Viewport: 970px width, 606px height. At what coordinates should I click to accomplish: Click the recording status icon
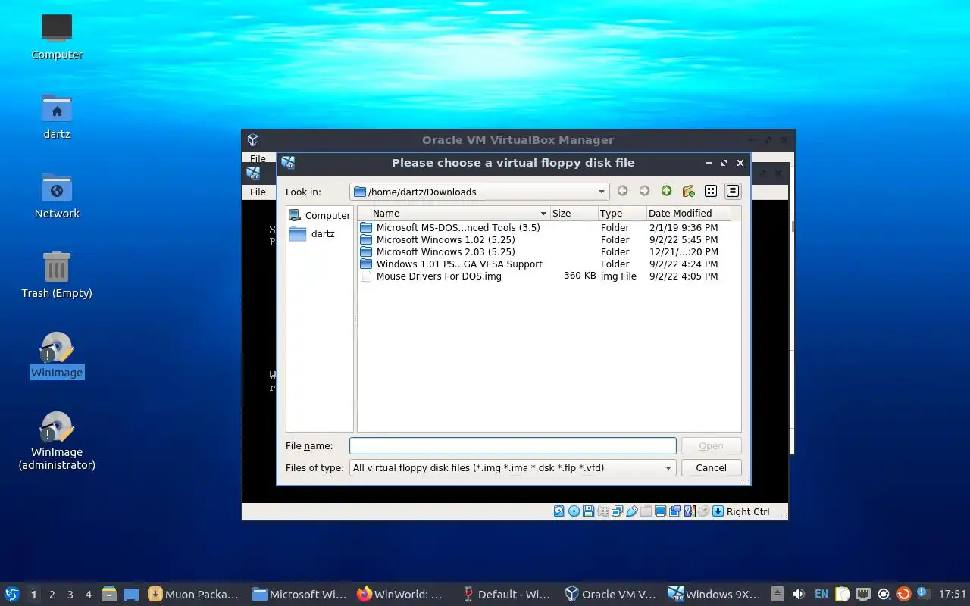[x=674, y=511]
